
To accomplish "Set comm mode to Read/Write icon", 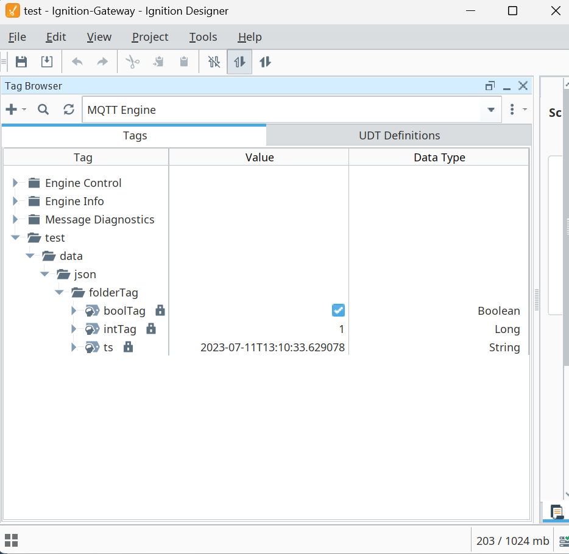I will [x=265, y=61].
